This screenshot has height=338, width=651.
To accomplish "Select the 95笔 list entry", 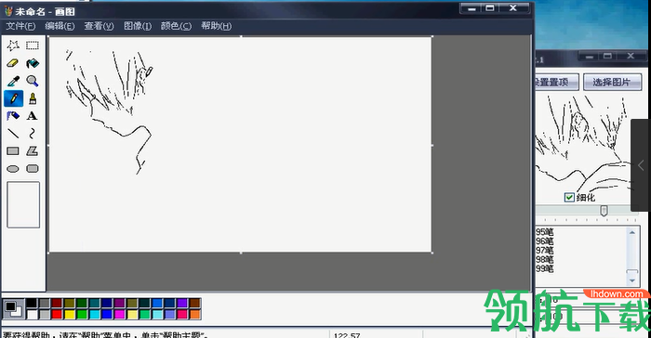I will (x=545, y=232).
